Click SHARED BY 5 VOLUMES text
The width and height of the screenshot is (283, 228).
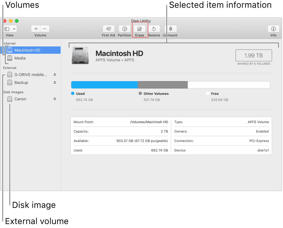[x=254, y=64]
